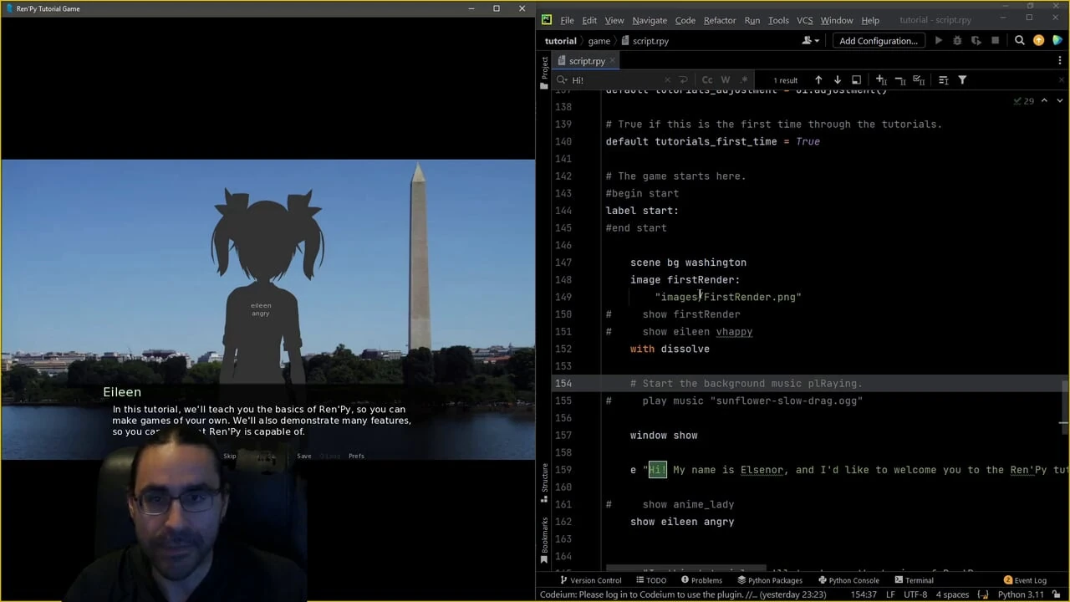
Task: Jump to previous search occurrence arrow
Action: [818, 80]
